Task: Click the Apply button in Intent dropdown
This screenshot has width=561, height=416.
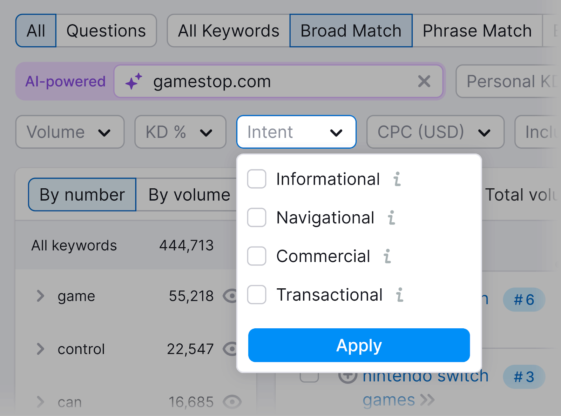Action: [358, 345]
